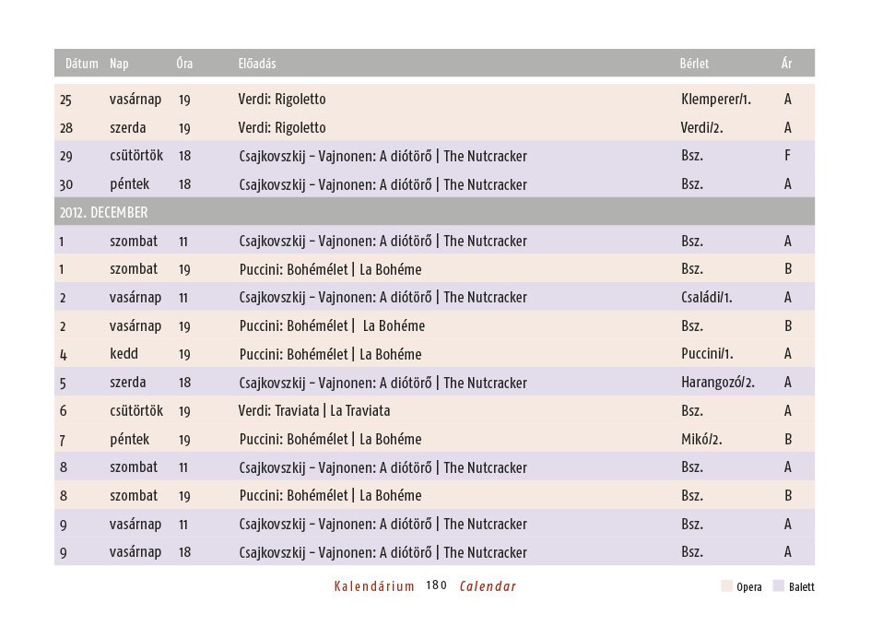The image size is (871, 626).
Task: Select the Puccini/1. subscription entry
Action: coord(707,354)
